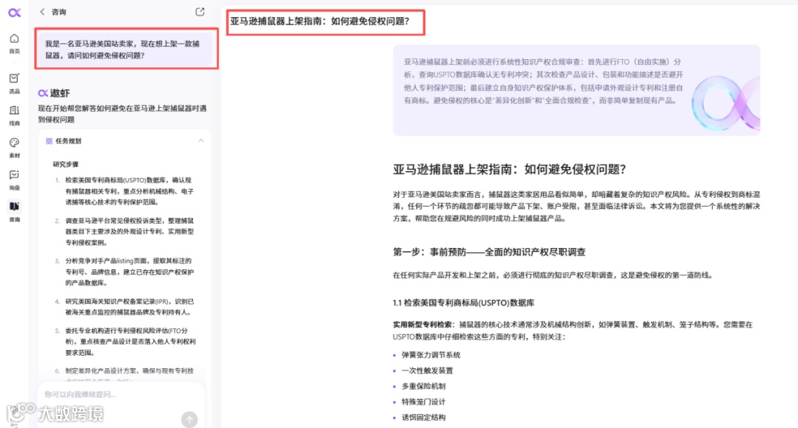The width and height of the screenshot is (798, 428).
Task: Click the 任务规划 panel title
Action: click(x=68, y=141)
